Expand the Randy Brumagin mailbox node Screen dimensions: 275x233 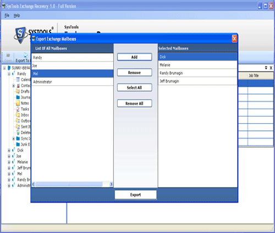pos(9,180)
